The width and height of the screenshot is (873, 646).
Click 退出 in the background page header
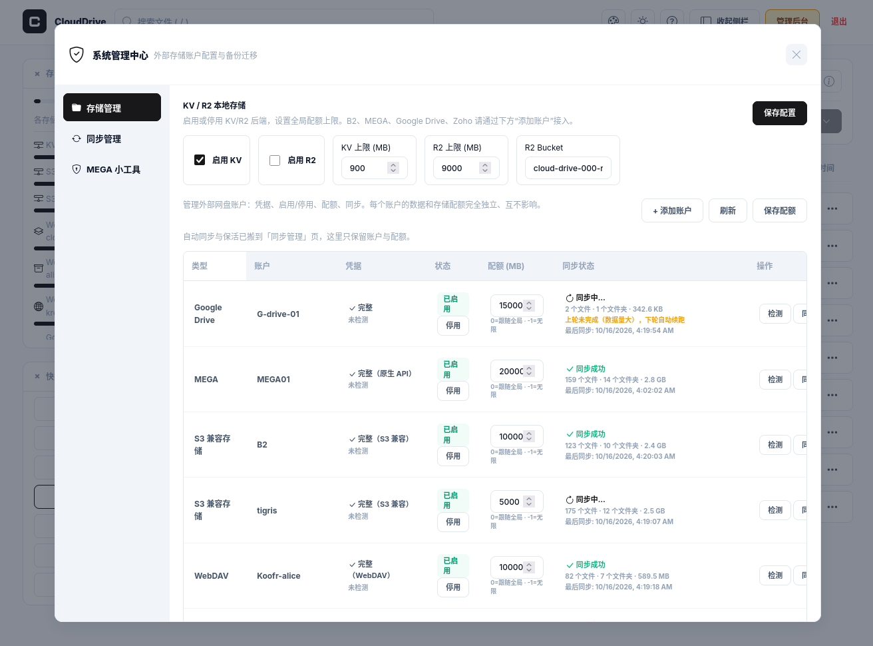click(x=839, y=21)
